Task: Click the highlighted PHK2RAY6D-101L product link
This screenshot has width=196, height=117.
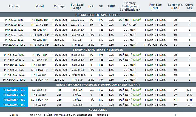Action: point(15,90)
